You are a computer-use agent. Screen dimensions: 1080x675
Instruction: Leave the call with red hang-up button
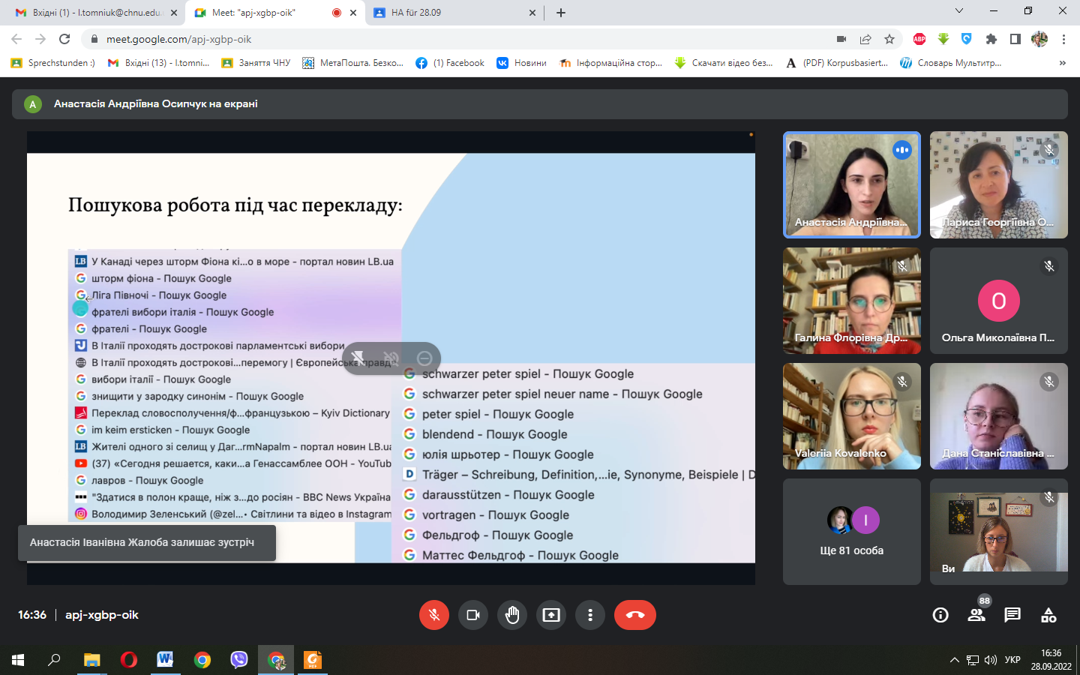[x=634, y=615]
